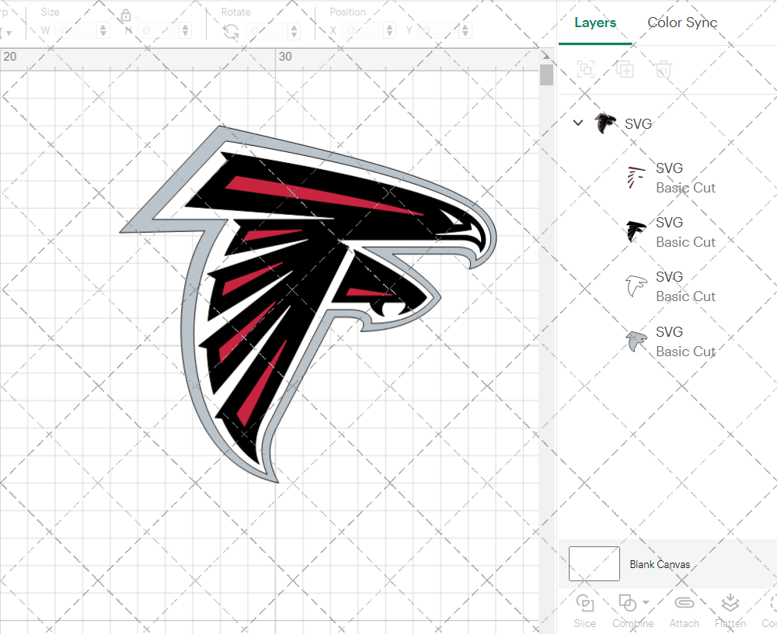The width and height of the screenshot is (777, 634).
Task: Click the vertical scrollbar thumb
Action: coord(546,74)
